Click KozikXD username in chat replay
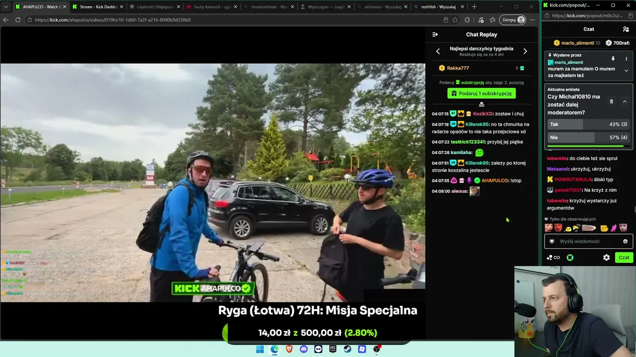The width and height of the screenshot is (636, 357). (482, 114)
